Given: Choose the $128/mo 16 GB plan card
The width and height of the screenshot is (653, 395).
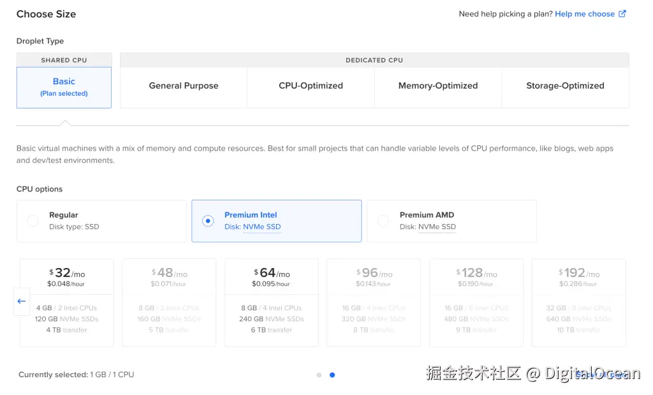Looking at the screenshot, I should [476, 302].
